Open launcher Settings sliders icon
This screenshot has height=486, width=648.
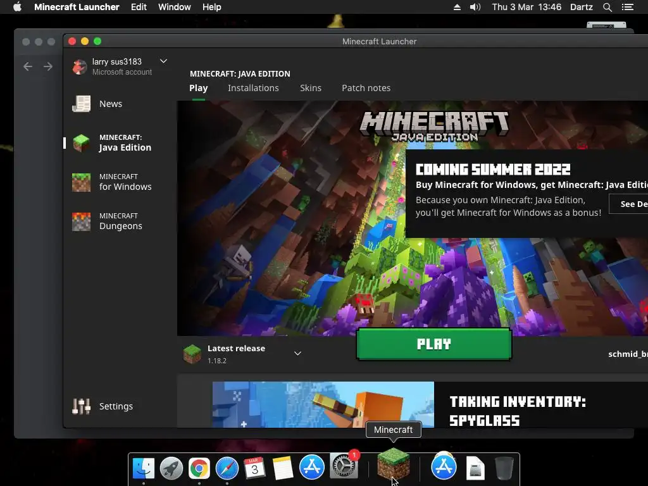coord(82,406)
